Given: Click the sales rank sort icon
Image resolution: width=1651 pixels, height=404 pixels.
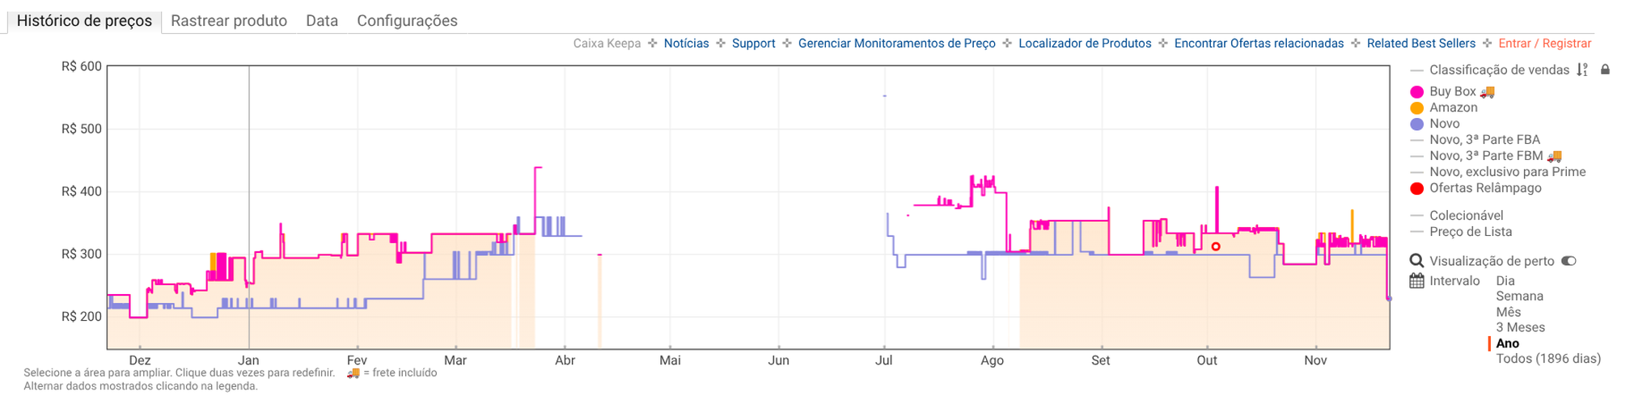Looking at the screenshot, I should pyautogui.click(x=1581, y=70).
